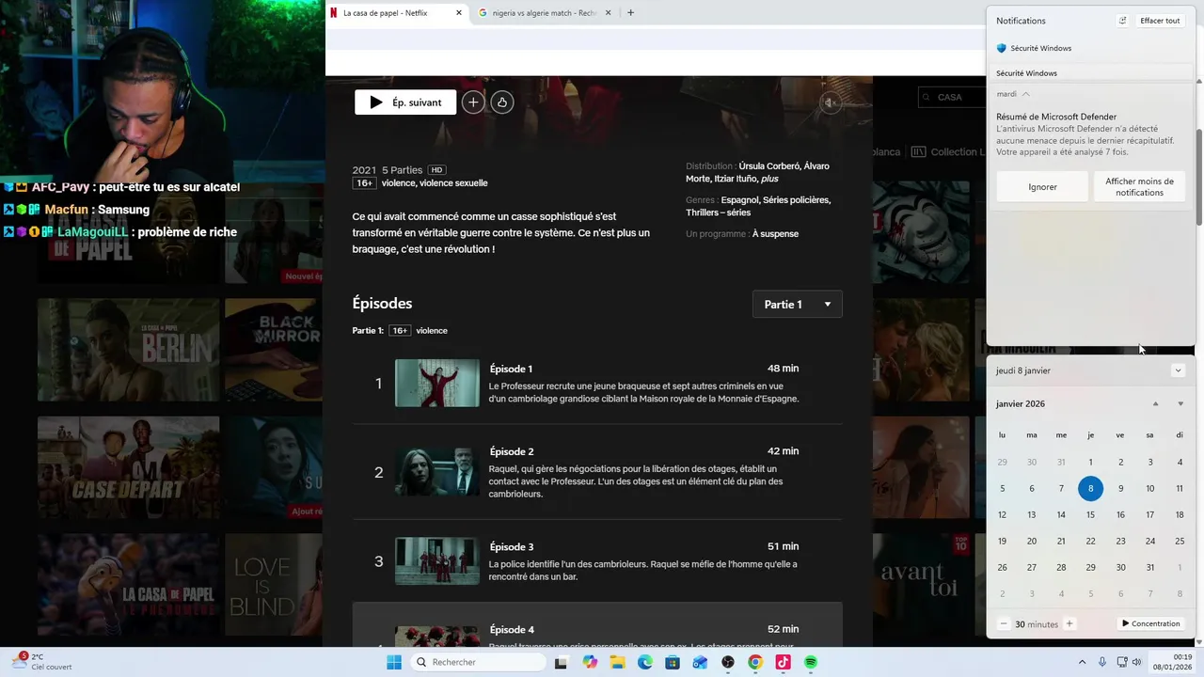Open Microsoft Store from the taskbar
1204x677 pixels.
click(x=673, y=663)
